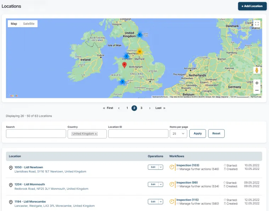Switch to Map view
Image resolution: width=269 pixels, height=211 pixels.
tap(14, 24)
